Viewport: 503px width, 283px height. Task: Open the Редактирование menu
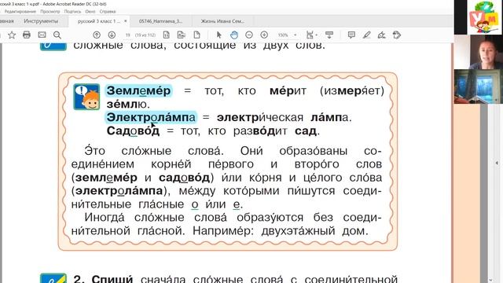pos(20,12)
